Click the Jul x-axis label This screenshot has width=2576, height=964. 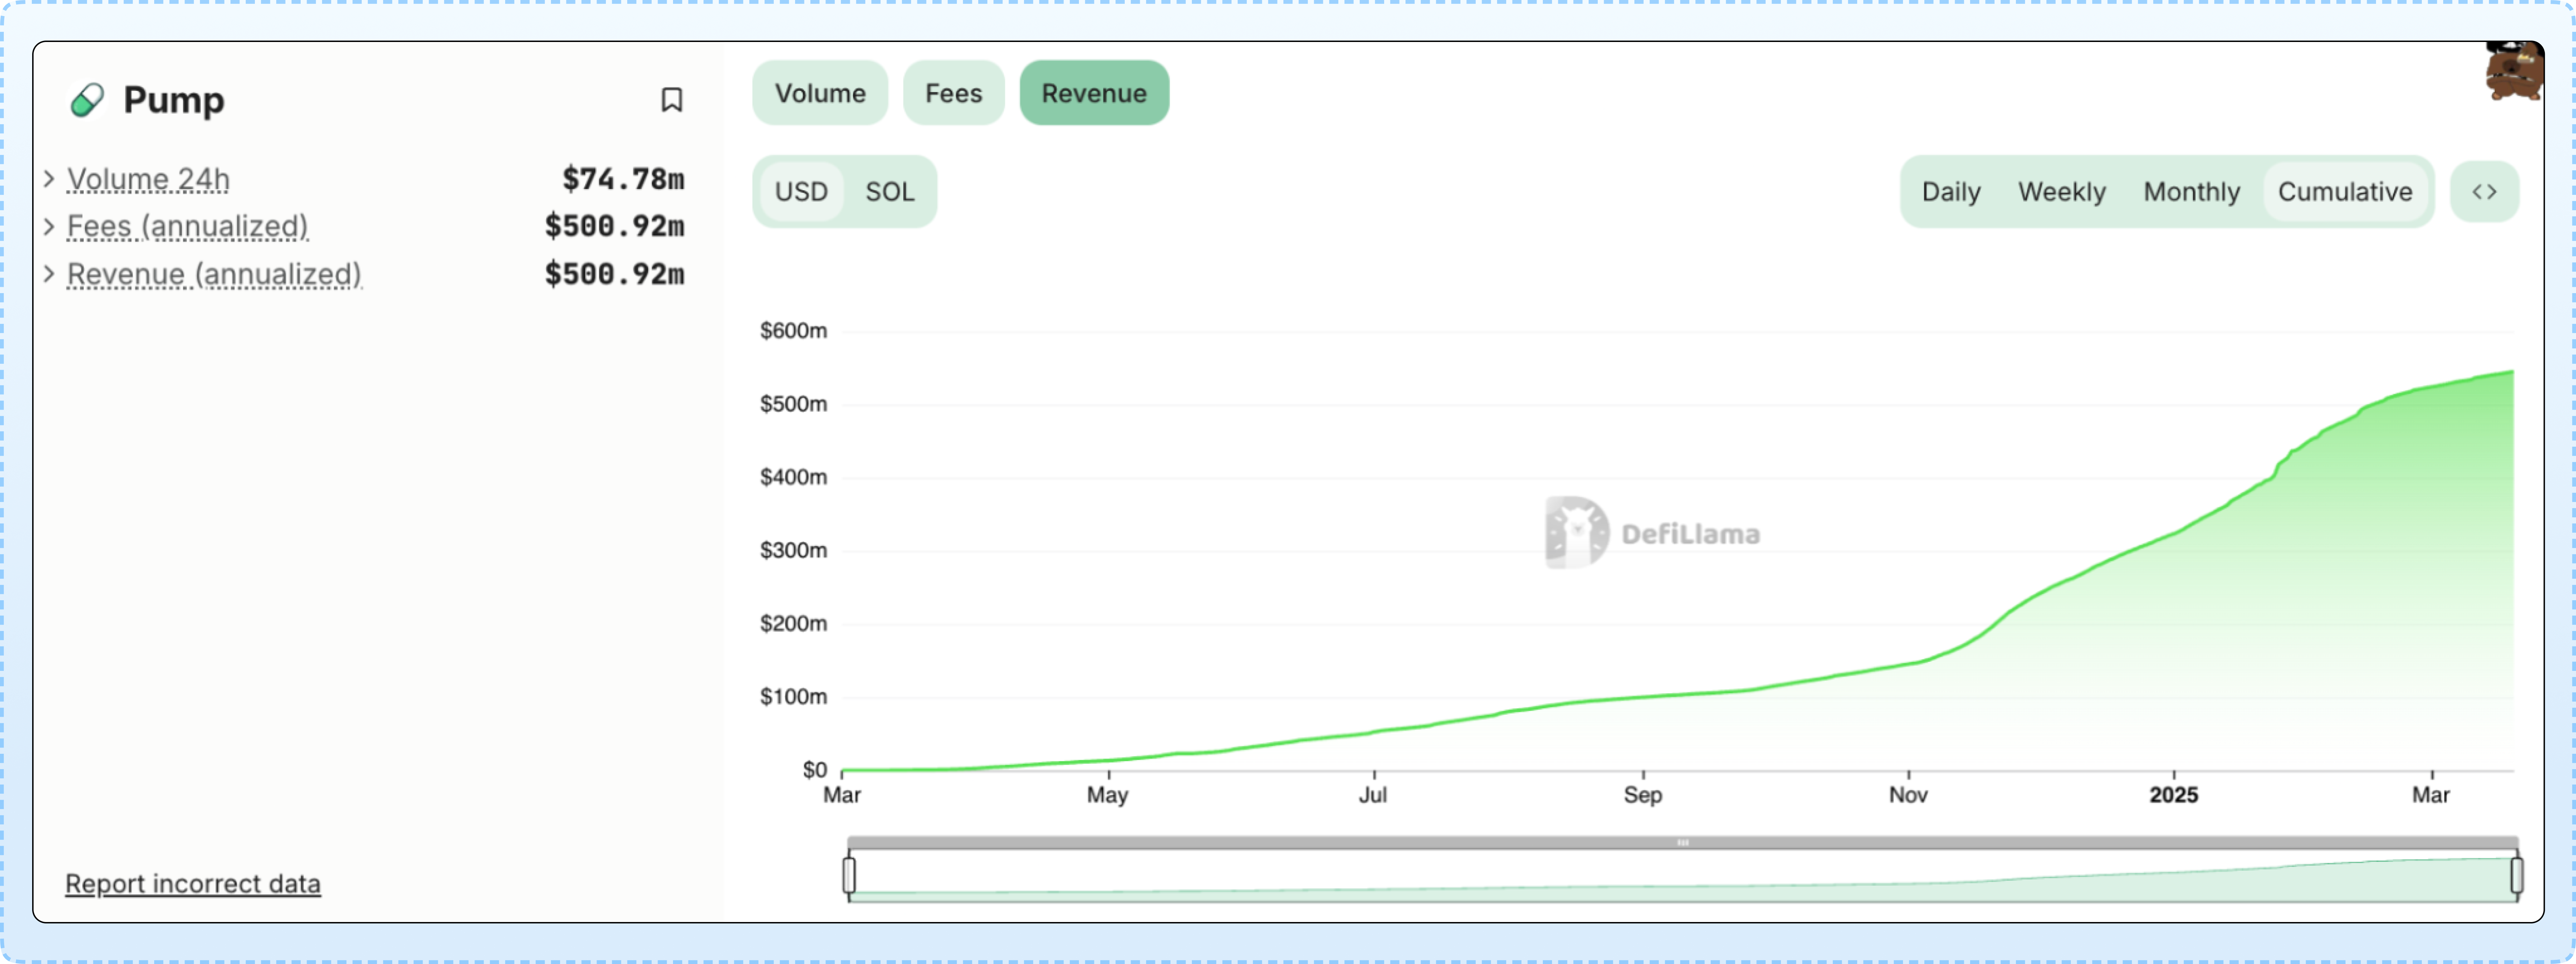click(x=1373, y=795)
